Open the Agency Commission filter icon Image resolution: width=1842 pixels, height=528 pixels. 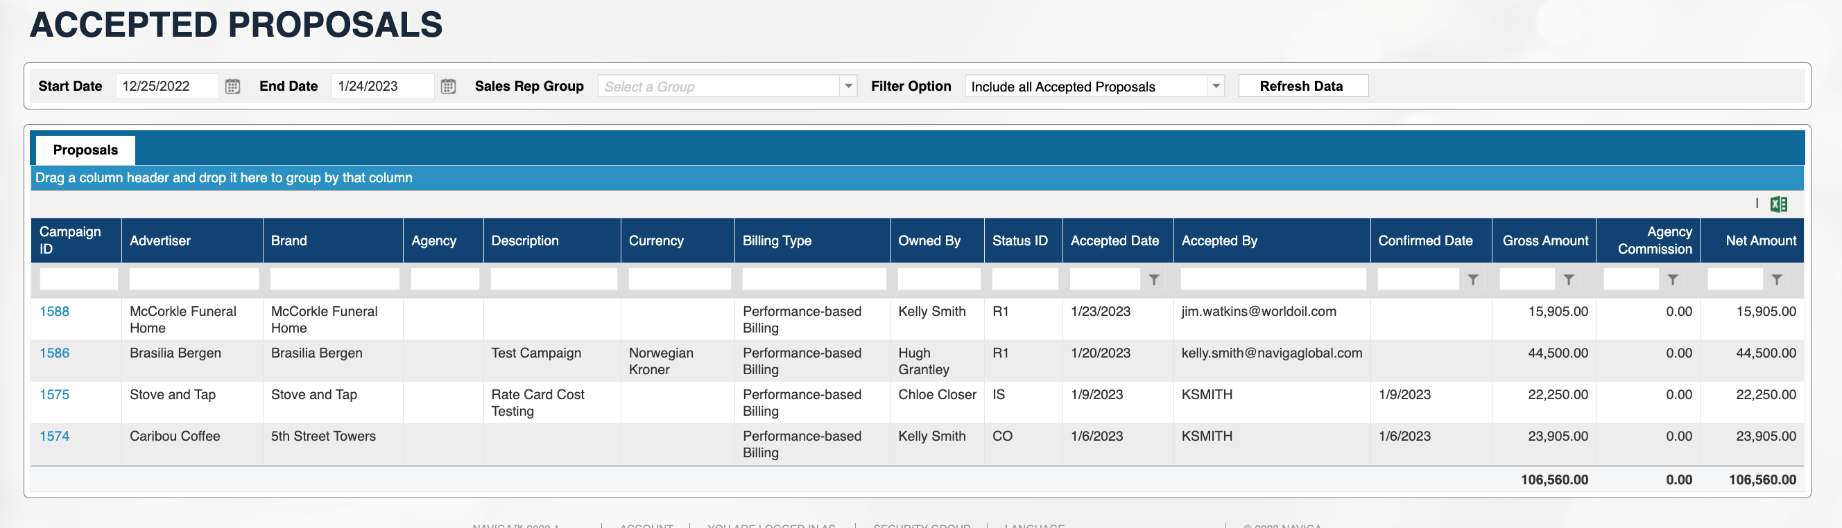pos(1673,279)
